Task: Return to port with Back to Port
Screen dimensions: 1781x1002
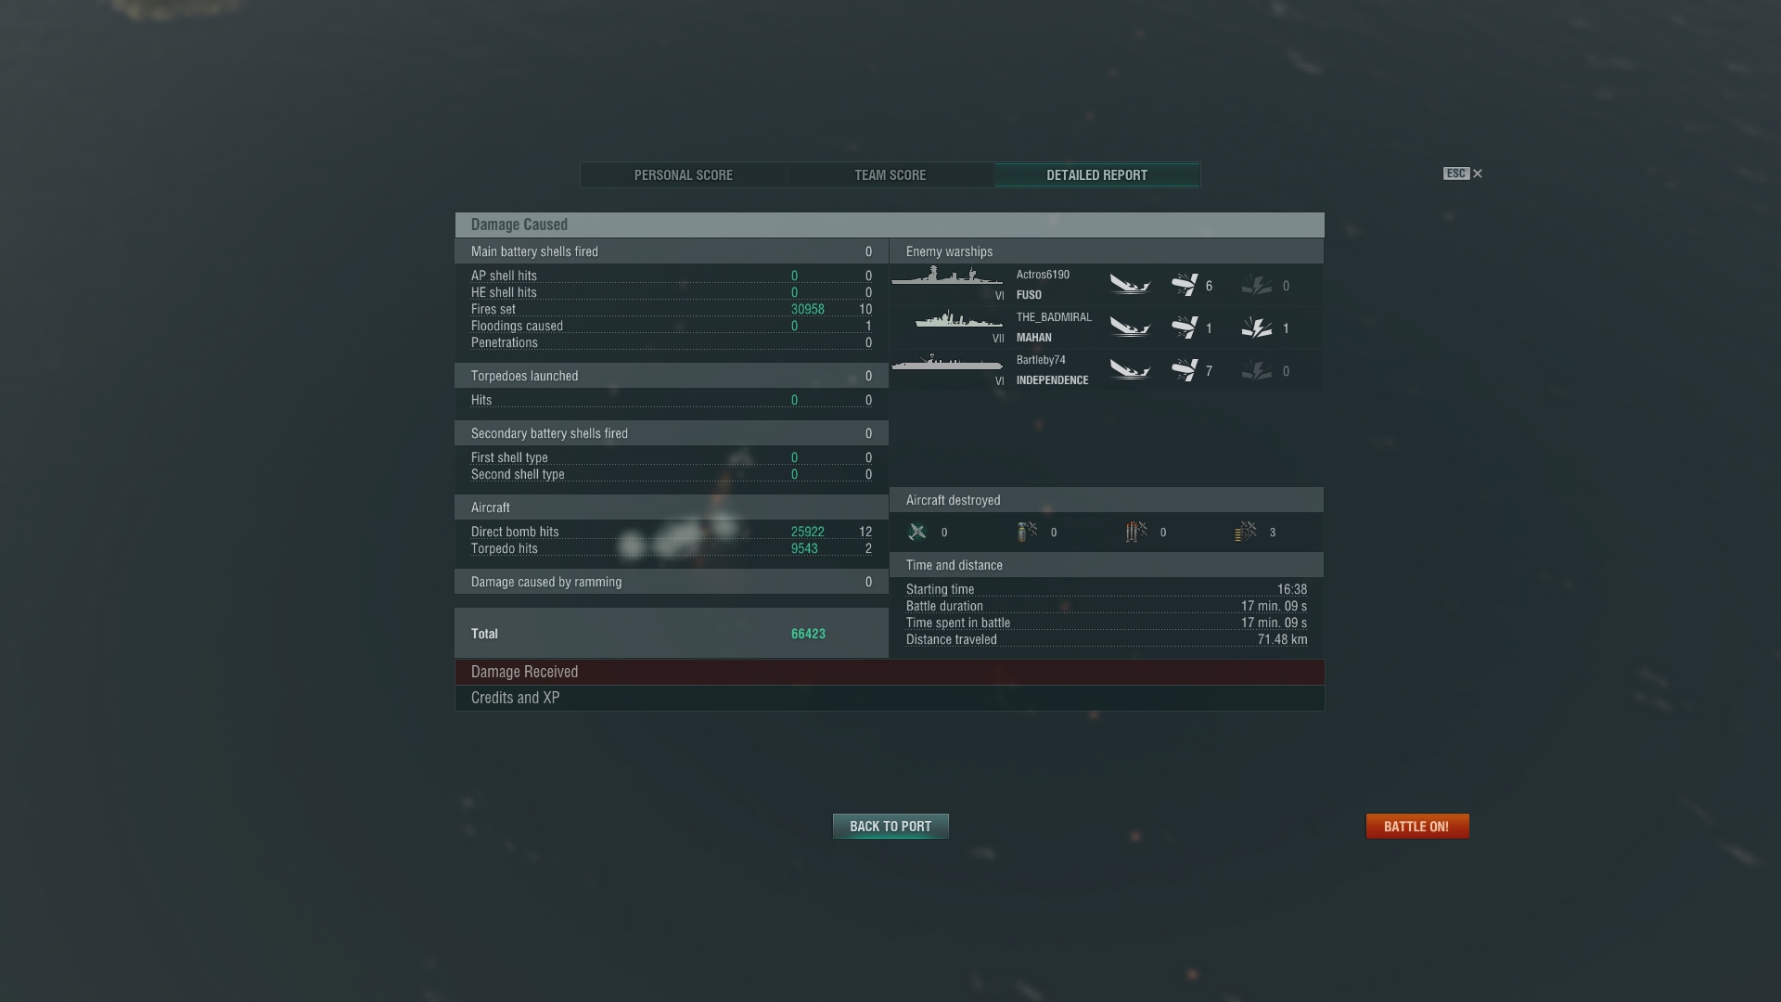Action: pyautogui.click(x=890, y=826)
